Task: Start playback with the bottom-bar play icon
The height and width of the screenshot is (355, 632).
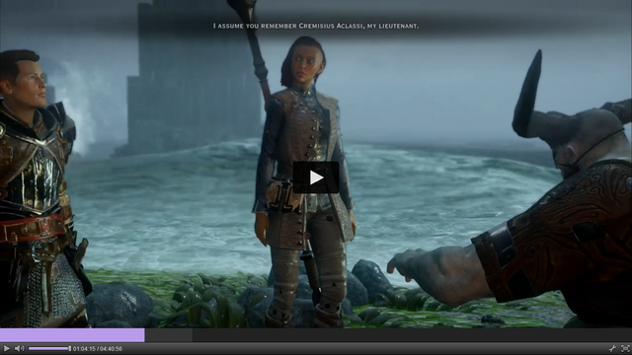Action: 7,348
